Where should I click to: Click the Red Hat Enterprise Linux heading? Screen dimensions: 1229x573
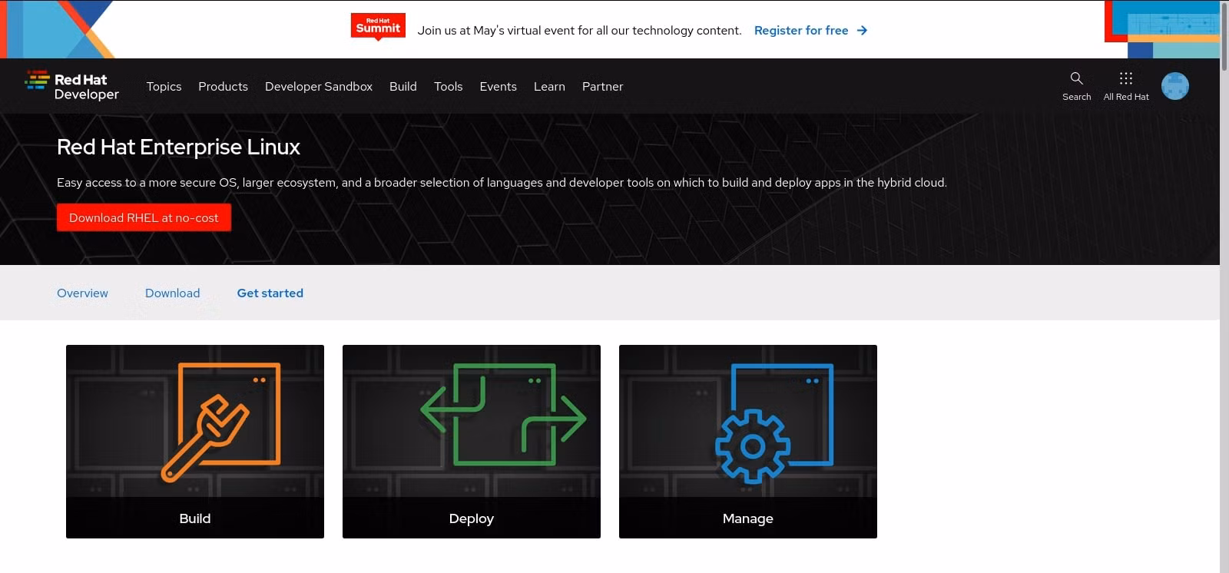[178, 147]
